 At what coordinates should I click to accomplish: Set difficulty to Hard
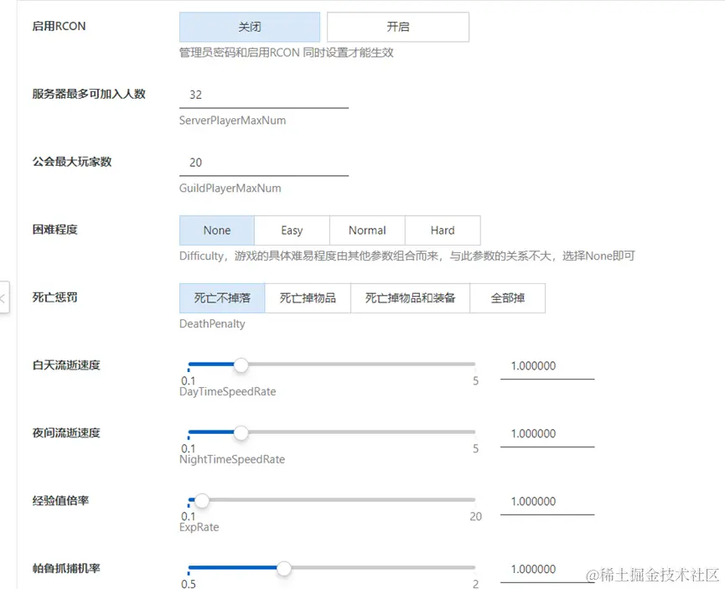(x=443, y=230)
